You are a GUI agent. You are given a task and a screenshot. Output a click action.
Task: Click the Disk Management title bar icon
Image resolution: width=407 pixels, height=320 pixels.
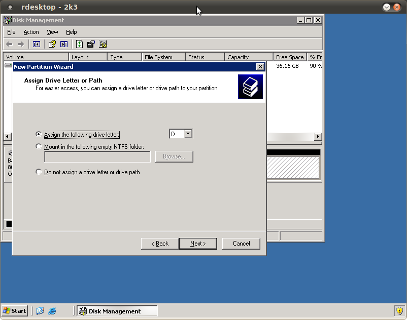pyautogui.click(x=8, y=20)
